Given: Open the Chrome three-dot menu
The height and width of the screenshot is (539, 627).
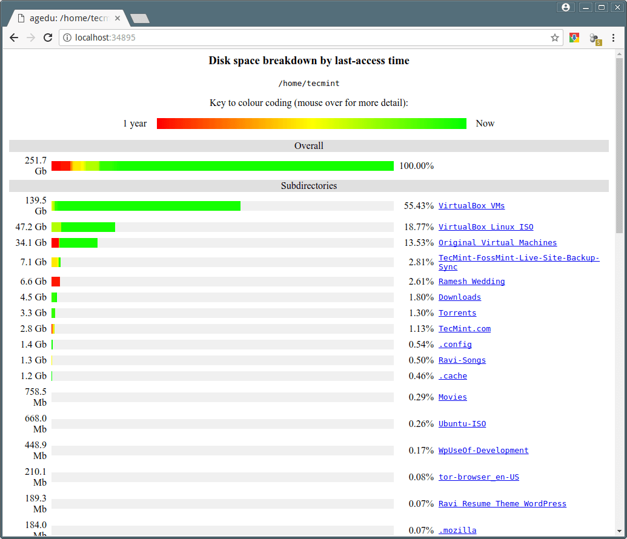Looking at the screenshot, I should [x=613, y=38].
